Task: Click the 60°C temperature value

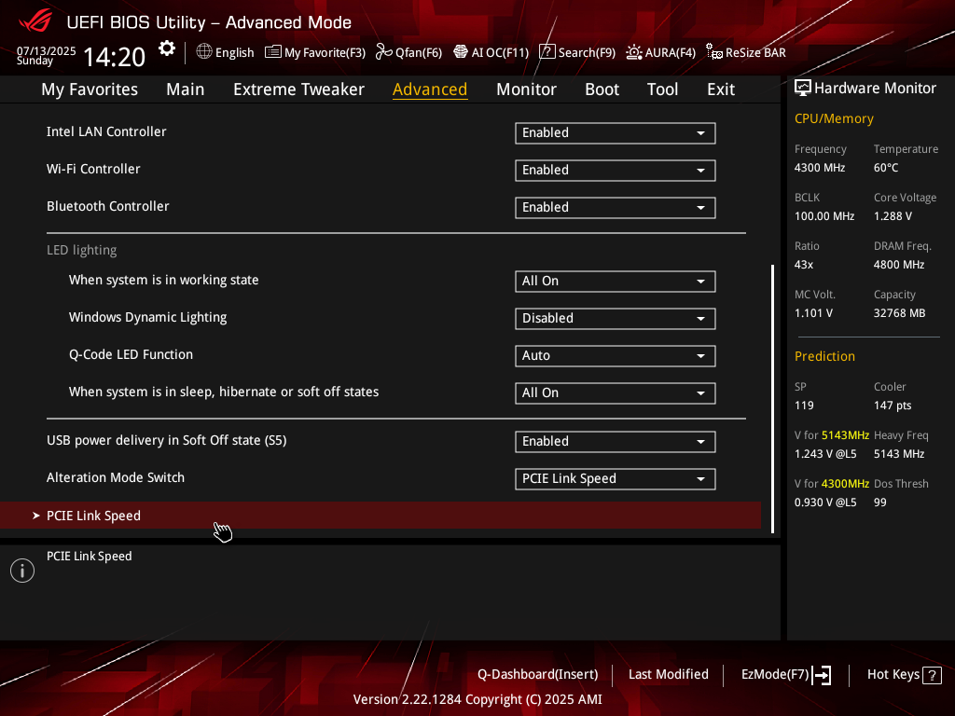Action: click(x=886, y=168)
